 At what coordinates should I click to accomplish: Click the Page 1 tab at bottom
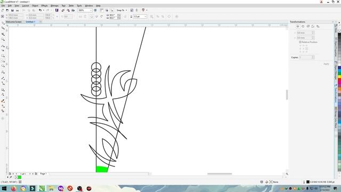coord(43,174)
